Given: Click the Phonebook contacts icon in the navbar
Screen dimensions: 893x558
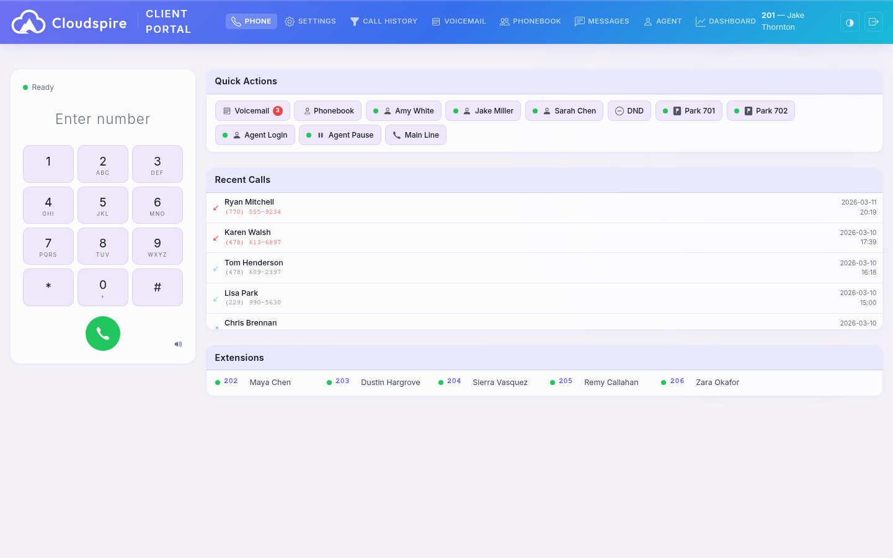Looking at the screenshot, I should click(x=504, y=21).
